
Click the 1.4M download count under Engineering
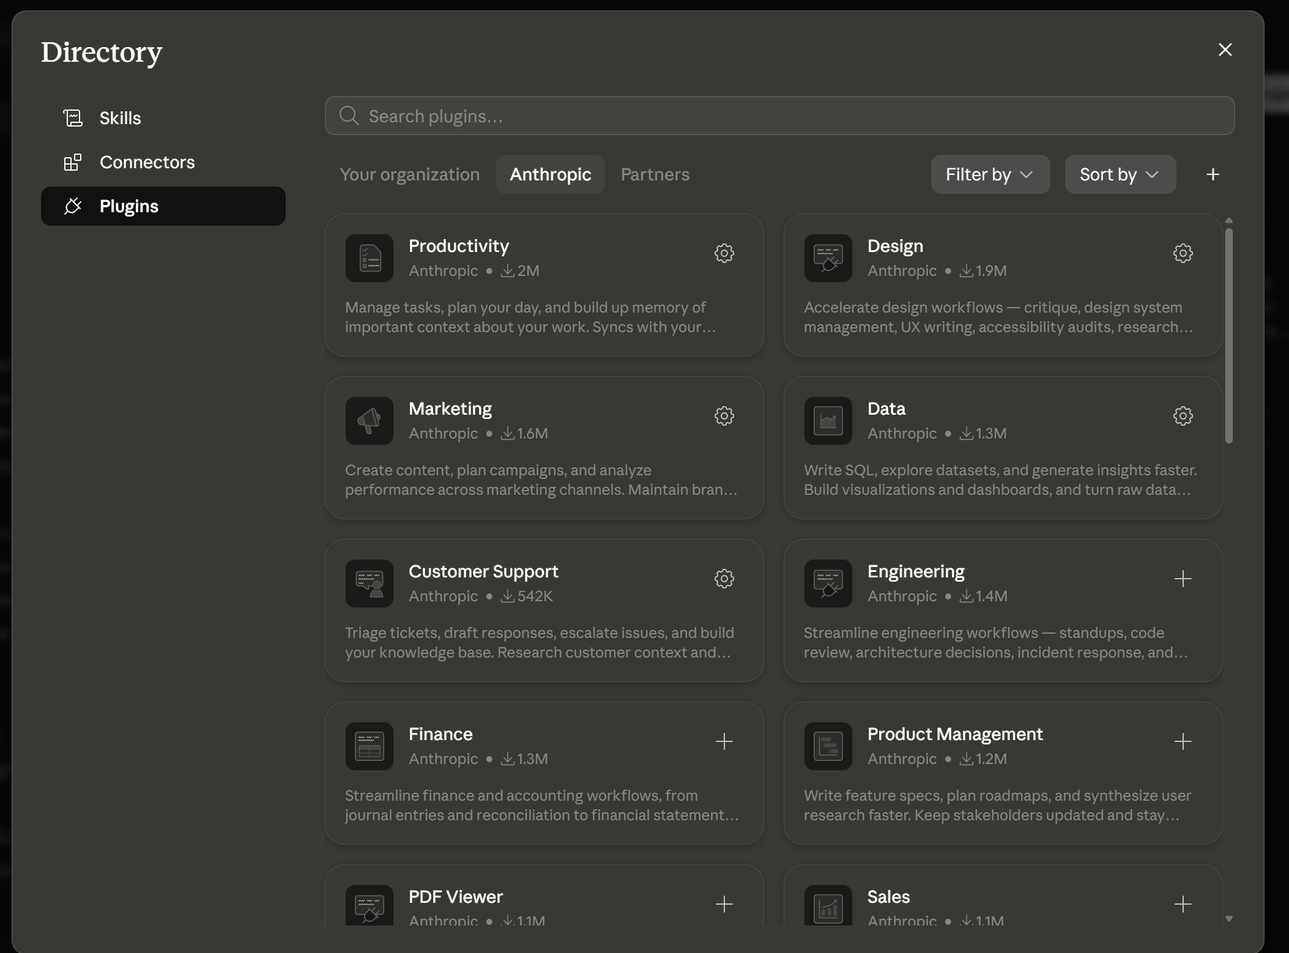[x=983, y=596]
